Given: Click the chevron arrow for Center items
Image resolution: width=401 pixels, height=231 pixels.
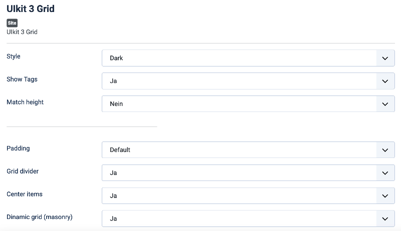Looking at the screenshot, I should pos(385,196).
